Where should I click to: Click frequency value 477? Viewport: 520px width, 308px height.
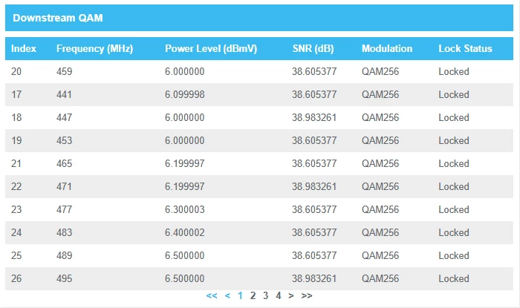(64, 209)
